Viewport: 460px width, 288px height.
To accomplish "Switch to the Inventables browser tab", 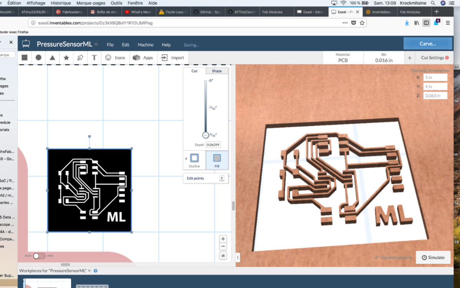I will (x=379, y=12).
